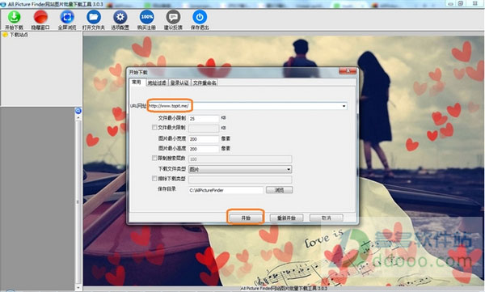Click the 图片最小高度 value field
Screen dimensions: 485x292
[204, 149]
